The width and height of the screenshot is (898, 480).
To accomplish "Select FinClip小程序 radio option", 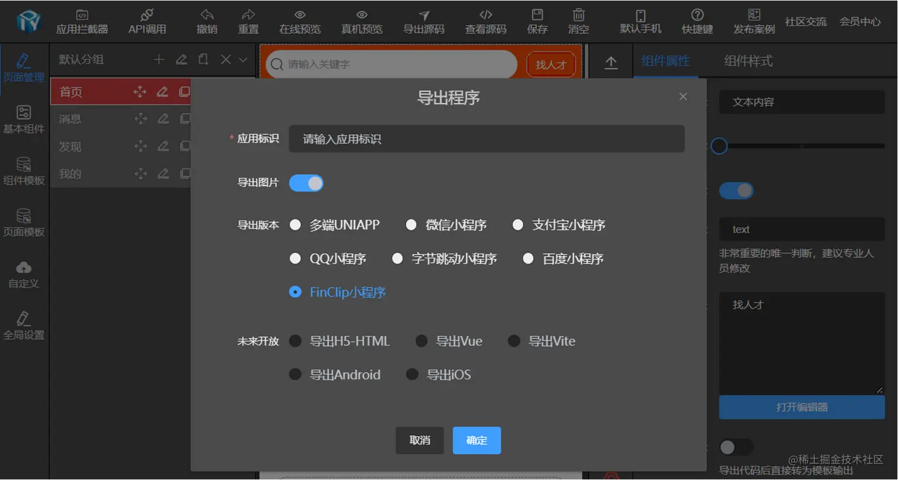I will (x=337, y=293).
